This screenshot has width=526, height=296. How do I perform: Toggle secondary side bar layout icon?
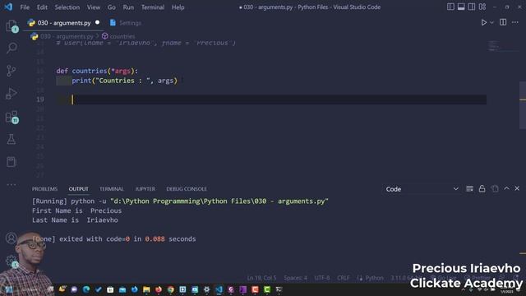coord(471,7)
